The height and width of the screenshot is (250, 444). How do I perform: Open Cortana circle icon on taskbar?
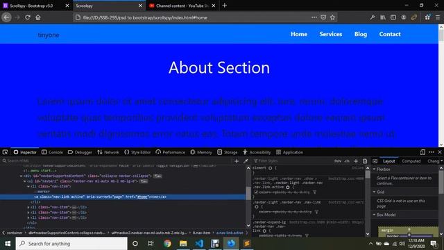click(x=135, y=244)
